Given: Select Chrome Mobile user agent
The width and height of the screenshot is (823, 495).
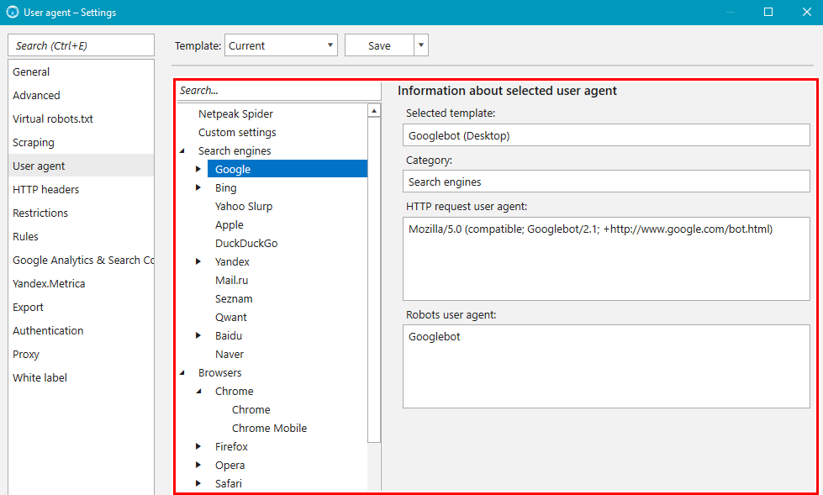Looking at the screenshot, I should tap(269, 429).
